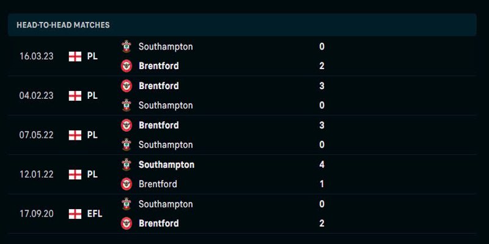Open Brentford team link in 07.05.22 match
The width and height of the screenshot is (489, 244).
click(159, 125)
